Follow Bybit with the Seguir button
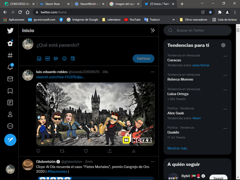Screen dimensions: 240x180 [218, 177]
